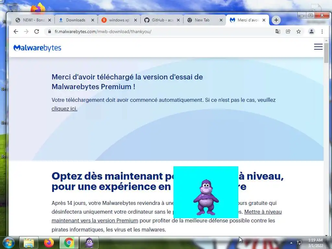Click the page vertical scrollbar thumb
The image size is (332, 249).
pyautogui.click(x=326, y=53)
